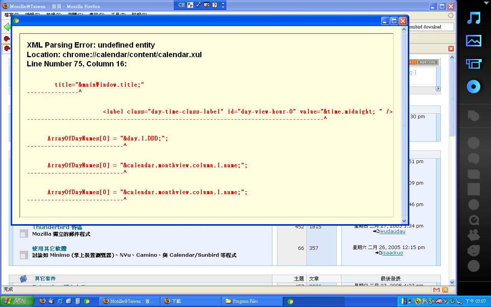Click the music note icon in sidebar
This screenshot has height=307, width=491.
(474, 18)
